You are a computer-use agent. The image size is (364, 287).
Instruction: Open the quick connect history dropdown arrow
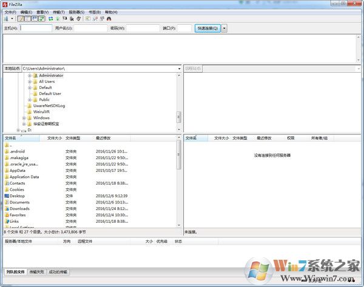point(224,28)
